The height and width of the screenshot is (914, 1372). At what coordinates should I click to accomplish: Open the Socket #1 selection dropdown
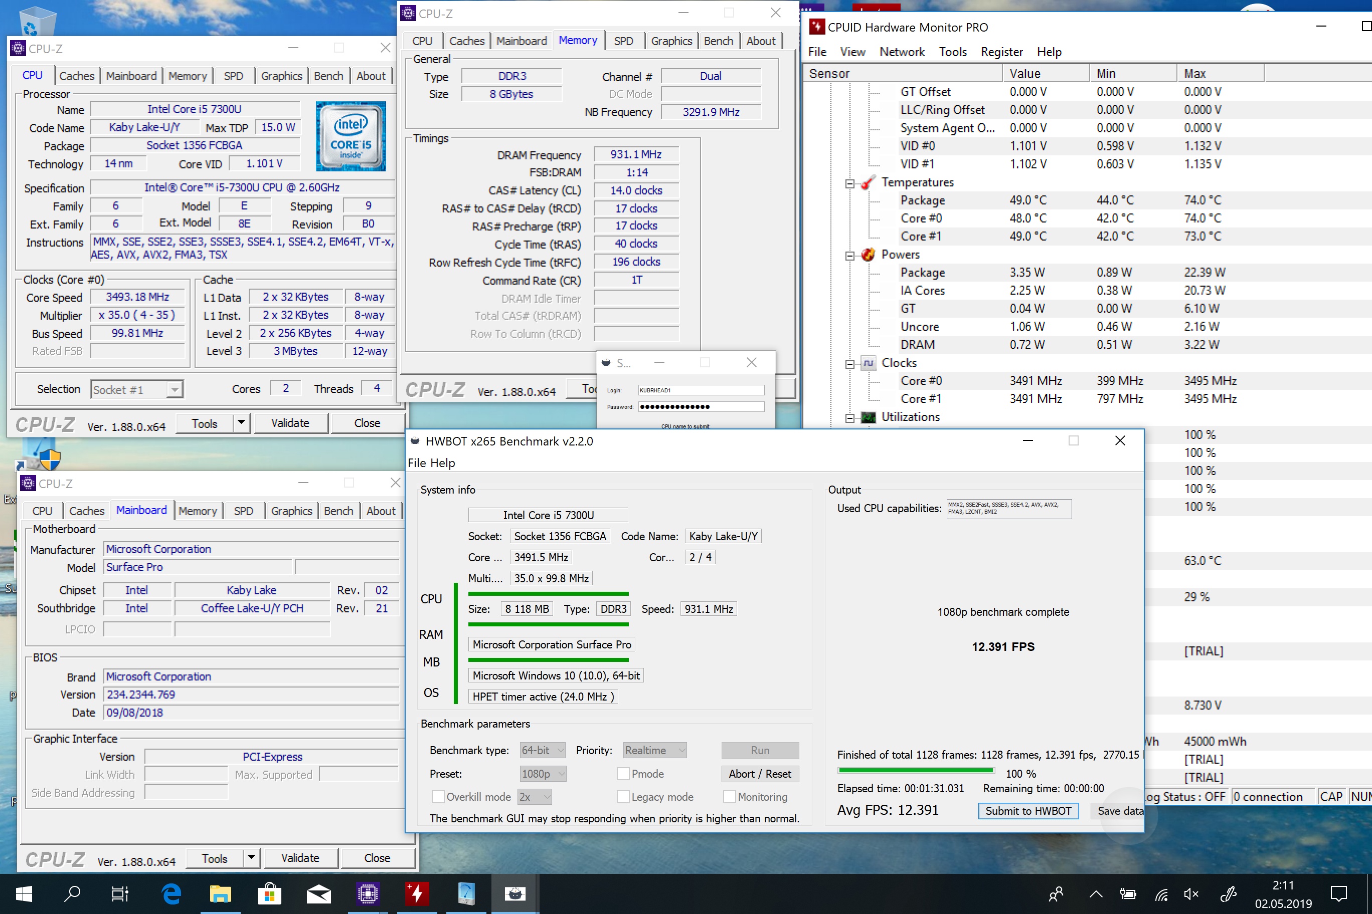[137, 389]
